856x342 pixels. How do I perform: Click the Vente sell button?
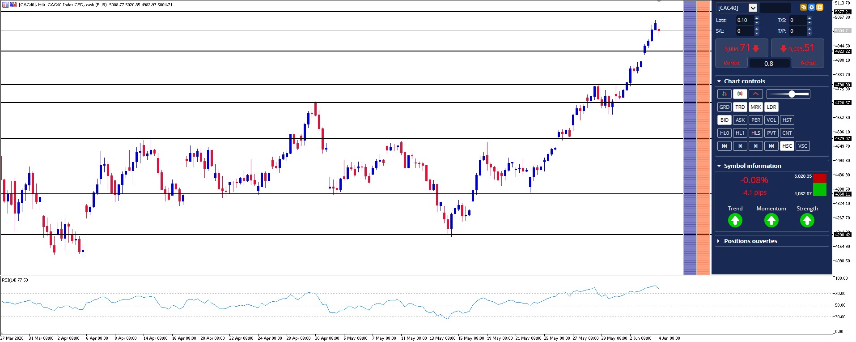[x=732, y=63]
